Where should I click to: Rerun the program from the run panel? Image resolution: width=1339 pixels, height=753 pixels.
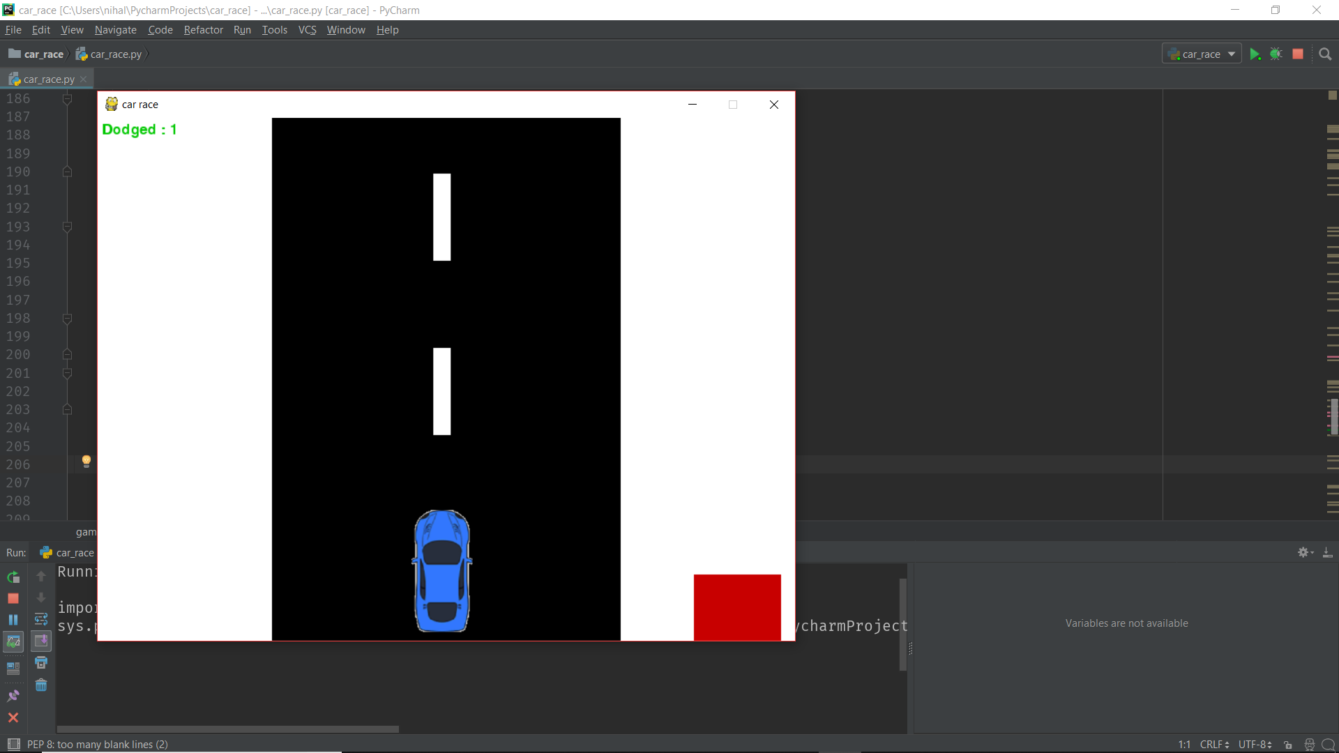[13, 577]
